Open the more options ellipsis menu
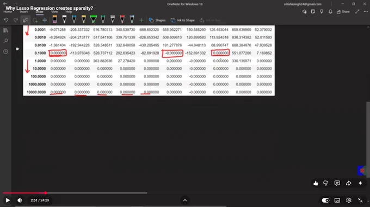 point(366,11)
